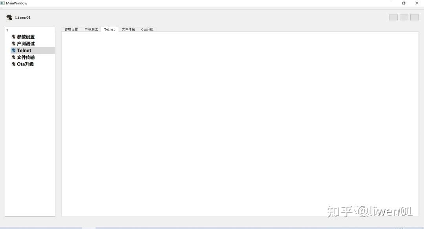Click the 文件传输 icon in the sidebar
The image size is (424, 229).
14,57
